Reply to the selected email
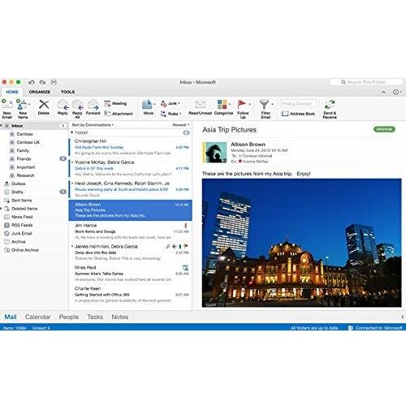406x406 pixels. (x=63, y=107)
